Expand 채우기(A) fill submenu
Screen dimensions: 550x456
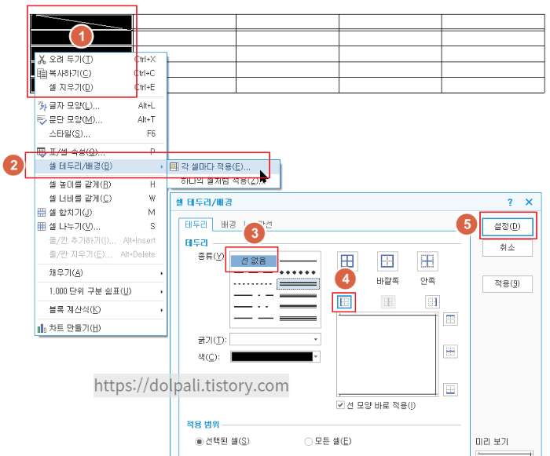pyautogui.click(x=101, y=272)
